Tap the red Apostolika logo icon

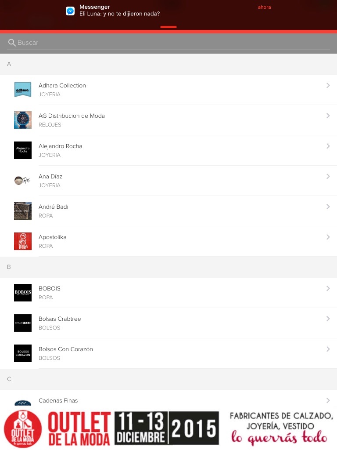point(23,241)
